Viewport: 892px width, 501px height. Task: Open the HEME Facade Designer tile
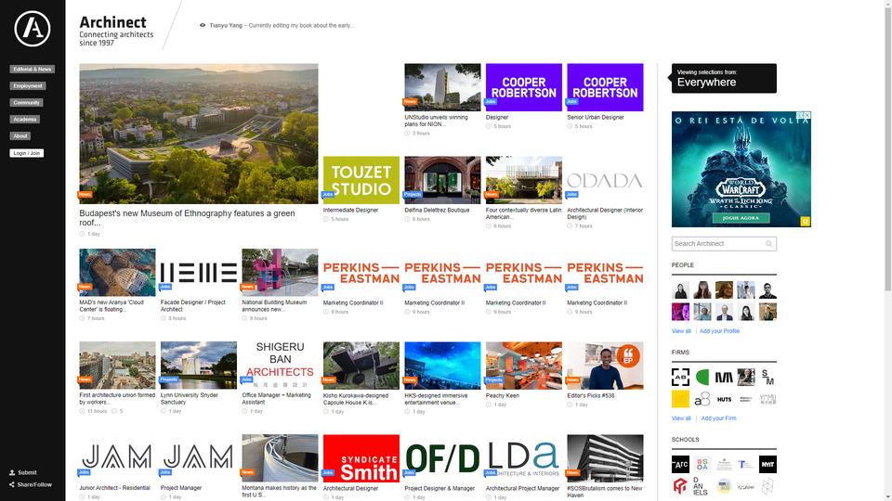(x=199, y=273)
